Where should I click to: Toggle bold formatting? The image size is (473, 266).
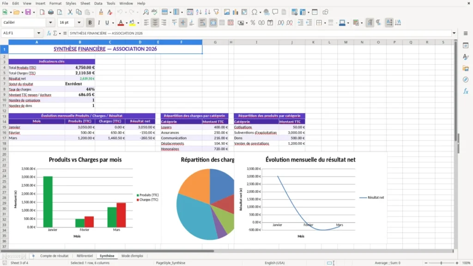tap(90, 23)
